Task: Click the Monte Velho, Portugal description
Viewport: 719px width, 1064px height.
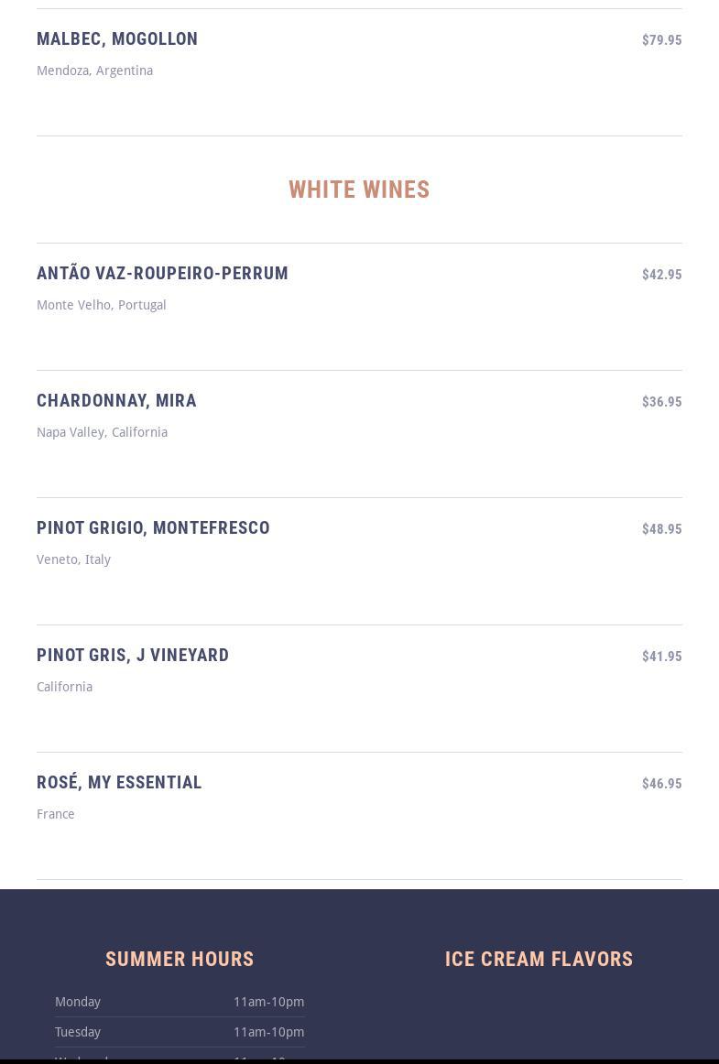Action: 101,305
